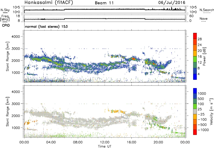Click the "24" label on the power colorbar

pos(200,45)
